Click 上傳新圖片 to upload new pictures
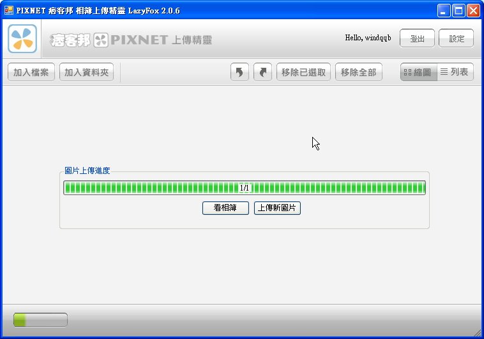484x339 pixels. tap(277, 208)
